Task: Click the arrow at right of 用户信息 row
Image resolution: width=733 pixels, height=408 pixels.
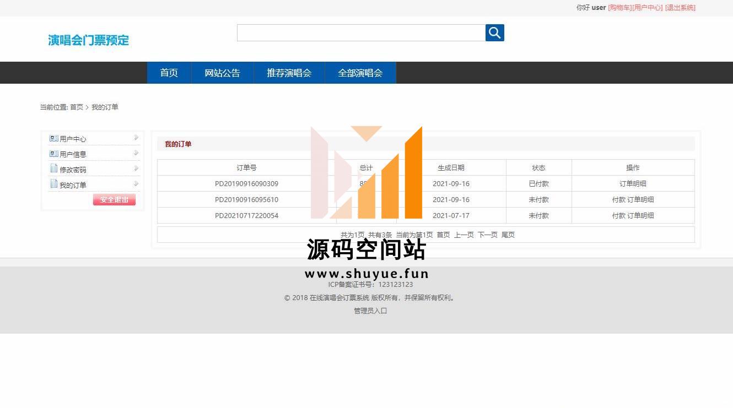Action: click(x=136, y=153)
